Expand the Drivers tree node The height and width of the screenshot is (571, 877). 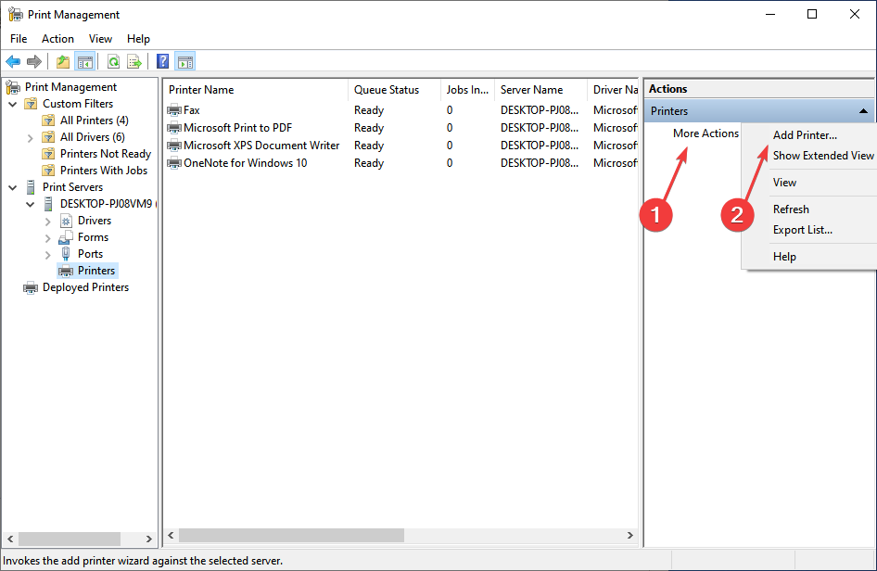tap(47, 222)
